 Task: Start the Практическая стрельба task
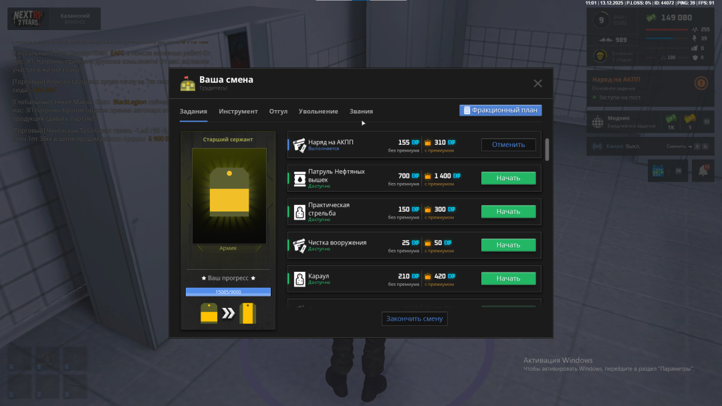tap(508, 212)
